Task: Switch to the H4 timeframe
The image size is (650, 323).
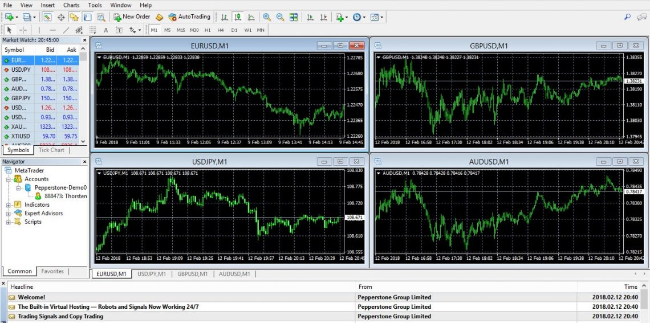Action: pyautogui.click(x=221, y=30)
